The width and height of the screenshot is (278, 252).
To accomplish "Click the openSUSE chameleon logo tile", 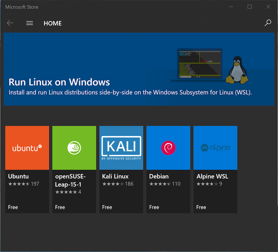I will pos(74,148).
